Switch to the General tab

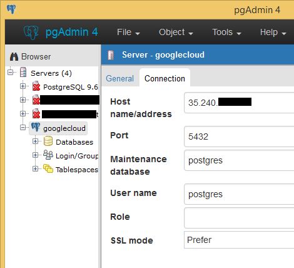tap(120, 79)
